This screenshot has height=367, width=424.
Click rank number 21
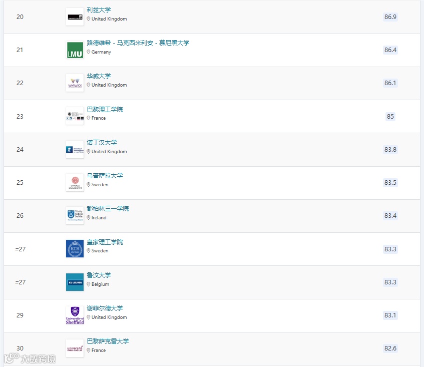(20, 50)
